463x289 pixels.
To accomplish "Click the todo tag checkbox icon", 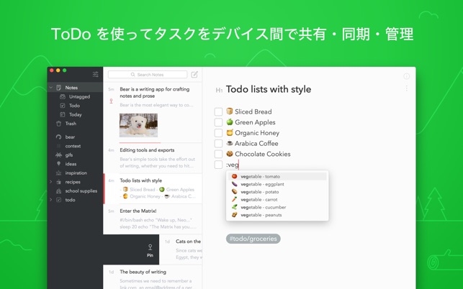I will (x=59, y=200).
